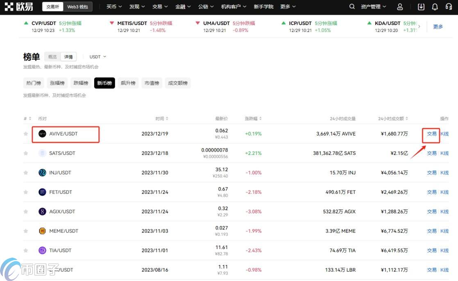Expand the 发现 menu
The width and height of the screenshot is (458, 281).
pyautogui.click(x=137, y=7)
